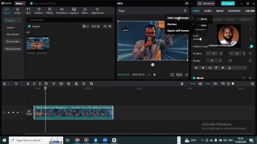Image resolution: width=257 pixels, height=144 pixels.
Task: Click Import in the left sidebar
Action: pyautogui.click(x=10, y=28)
